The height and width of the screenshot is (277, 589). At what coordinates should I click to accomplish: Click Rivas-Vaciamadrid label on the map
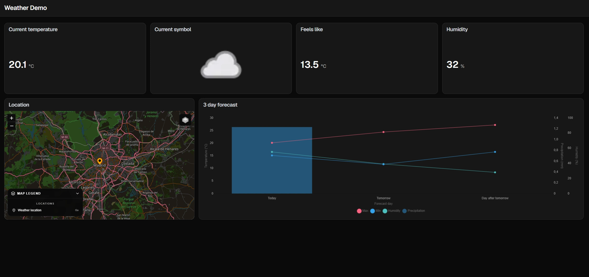[x=132, y=181]
